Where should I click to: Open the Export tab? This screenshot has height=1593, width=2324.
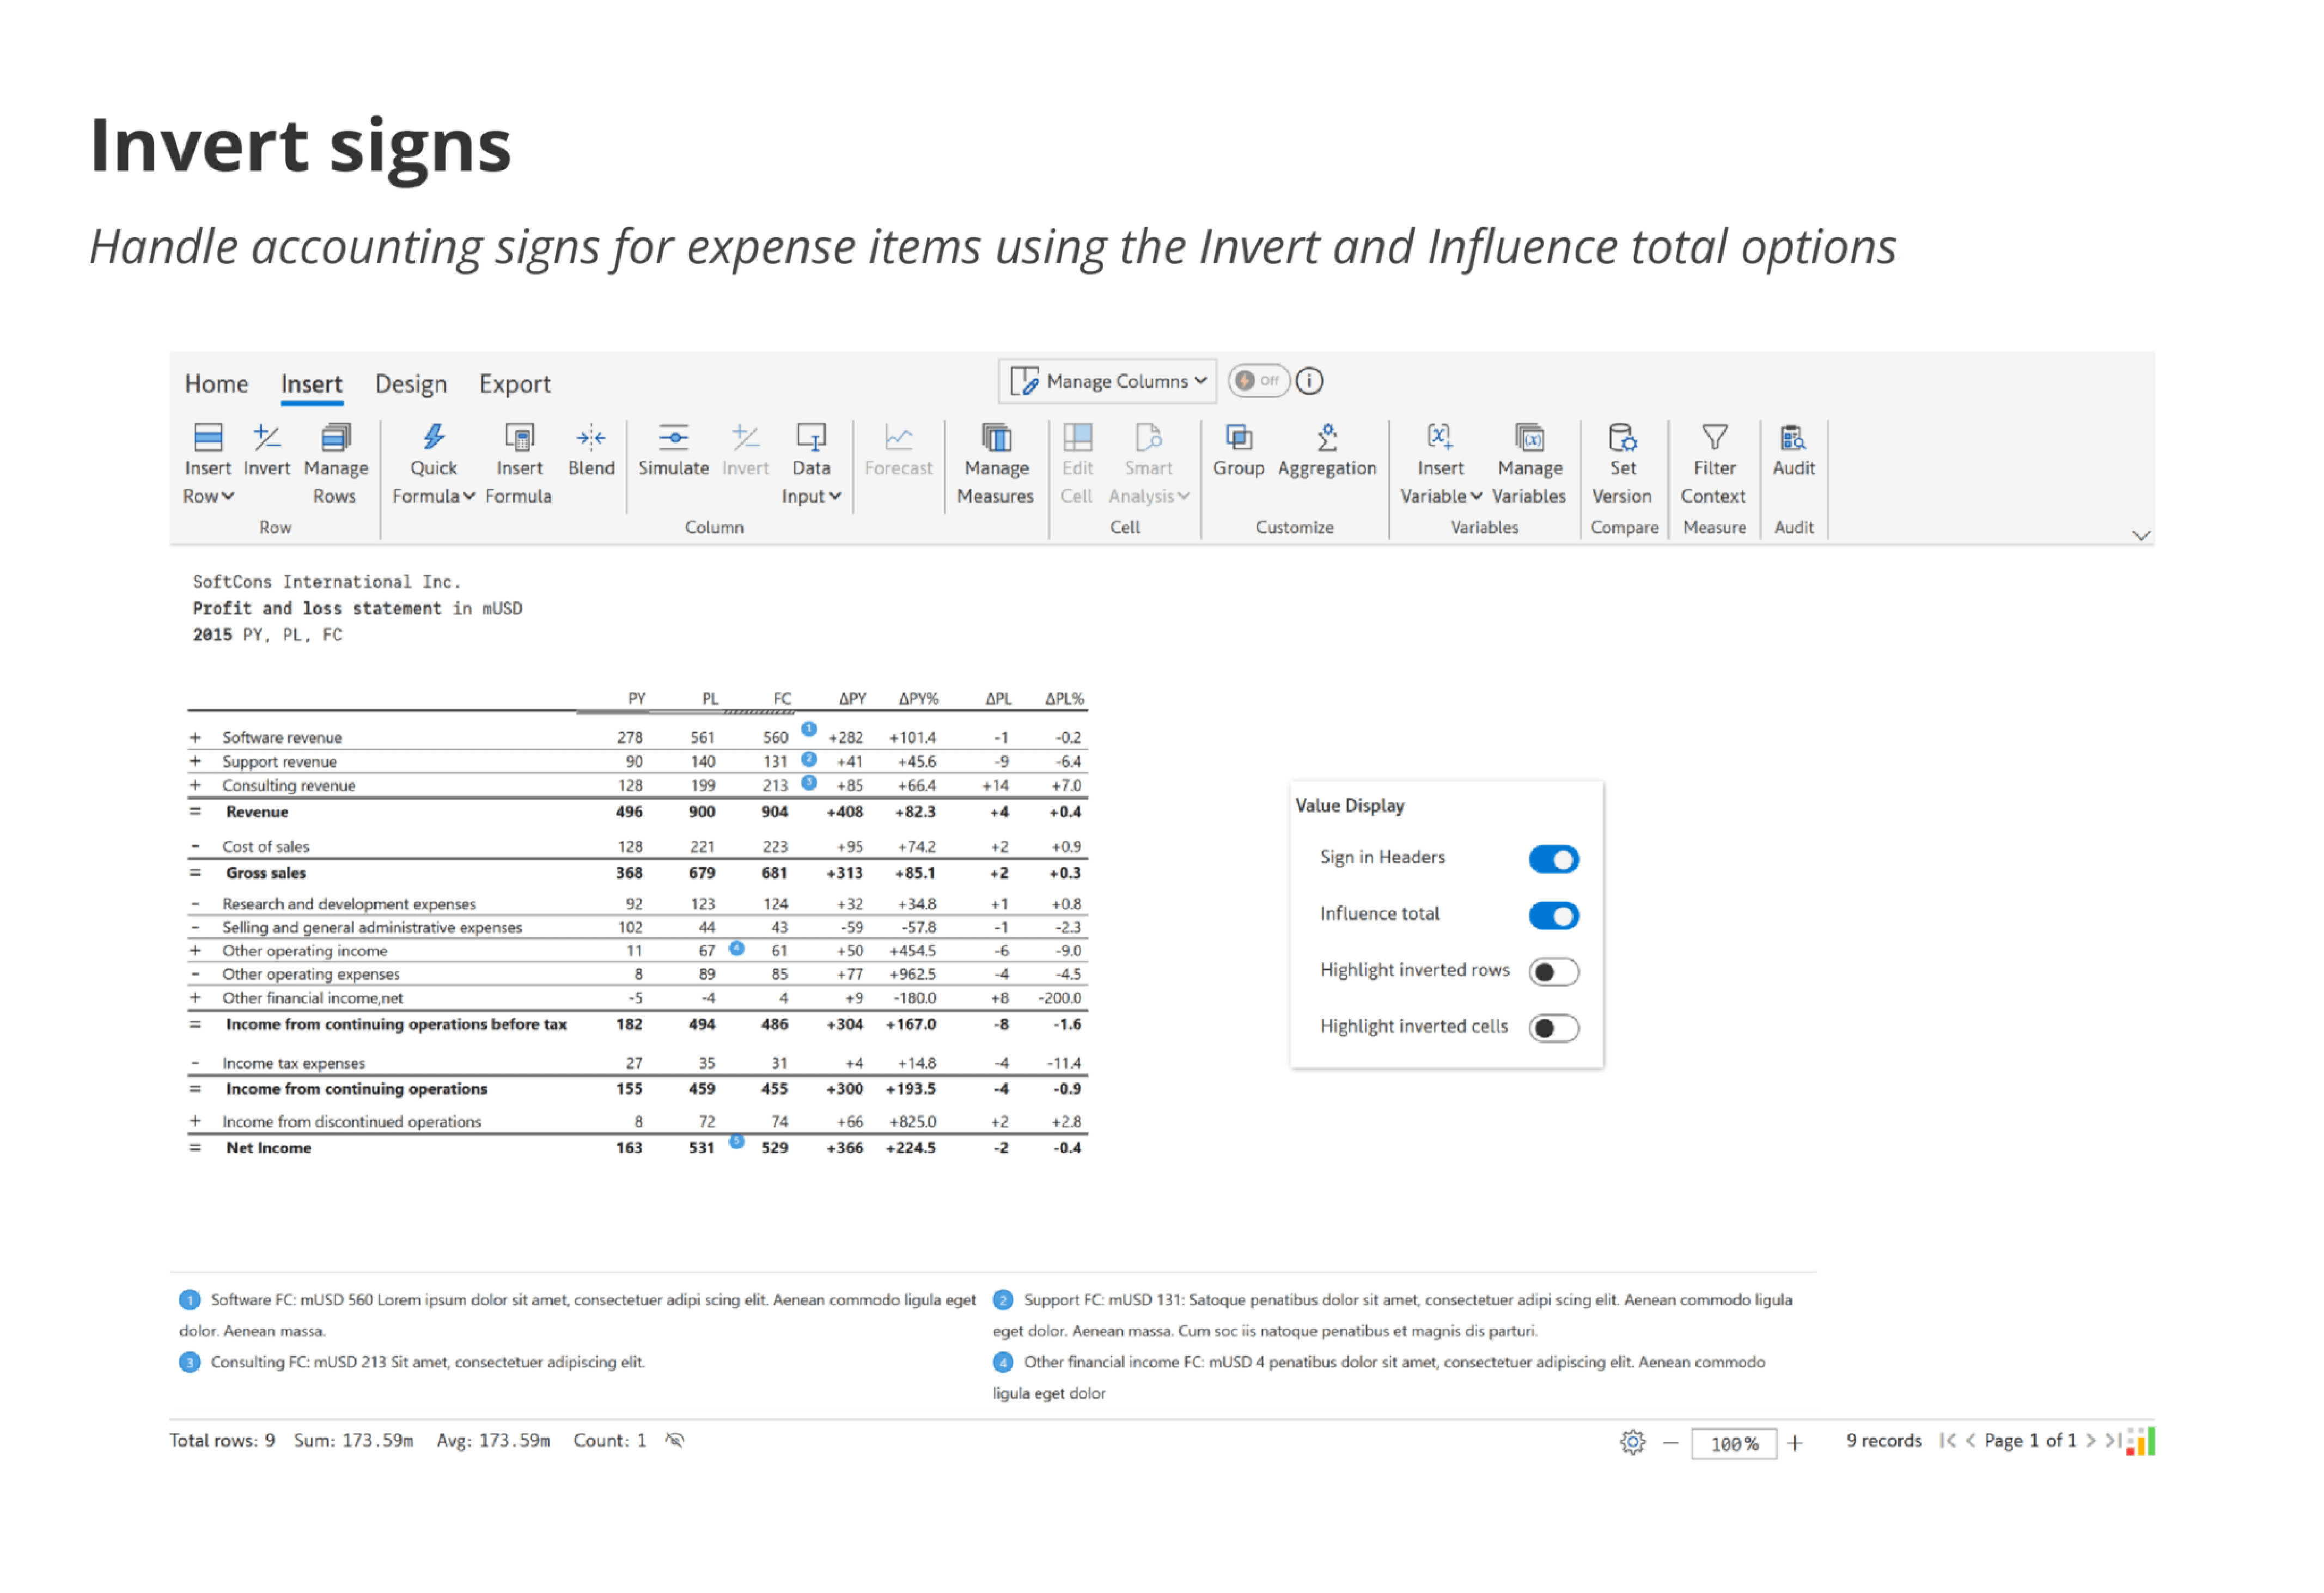(x=514, y=384)
